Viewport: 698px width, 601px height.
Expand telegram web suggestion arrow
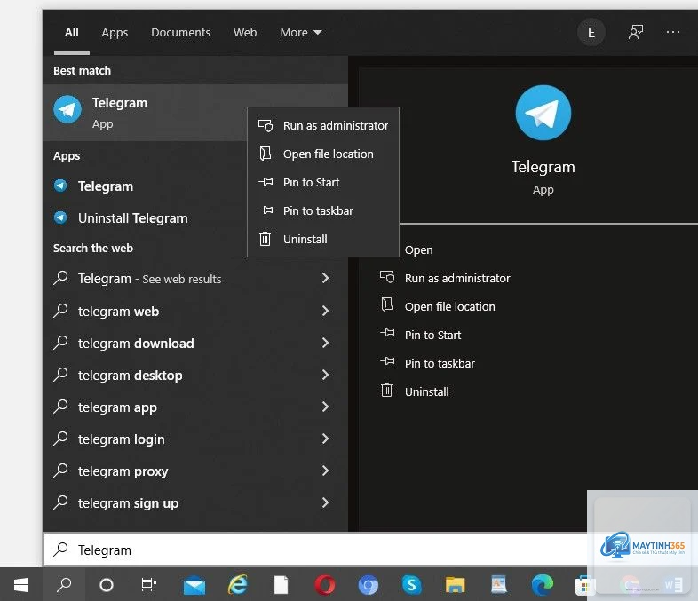325,311
